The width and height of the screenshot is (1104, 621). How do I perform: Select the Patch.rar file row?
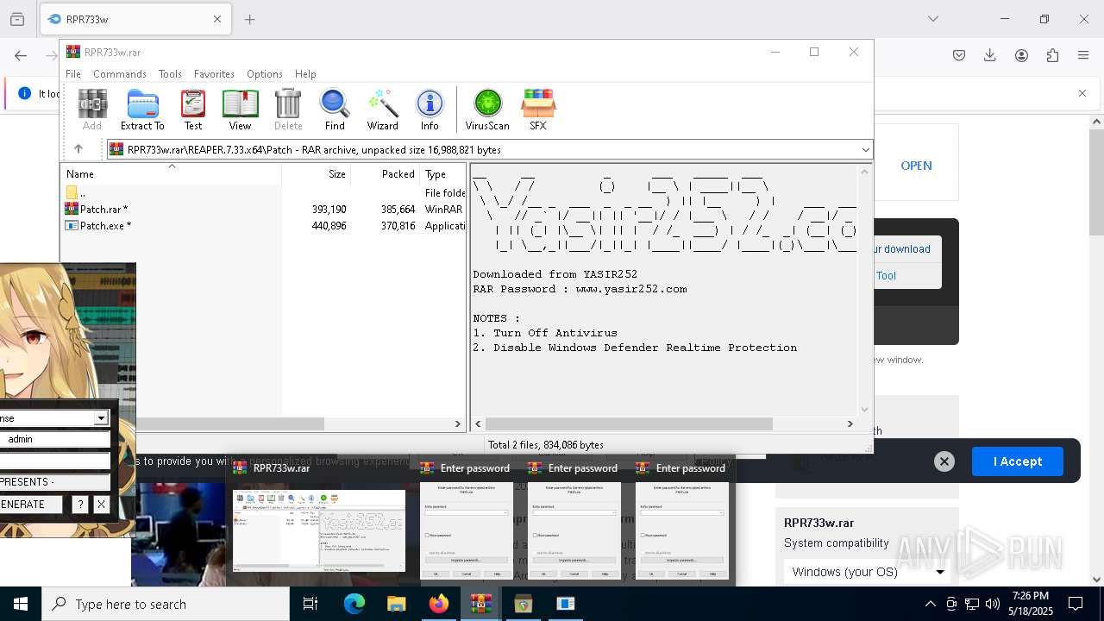264,209
